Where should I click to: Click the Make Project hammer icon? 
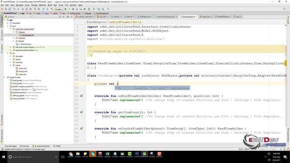click(52, 9)
